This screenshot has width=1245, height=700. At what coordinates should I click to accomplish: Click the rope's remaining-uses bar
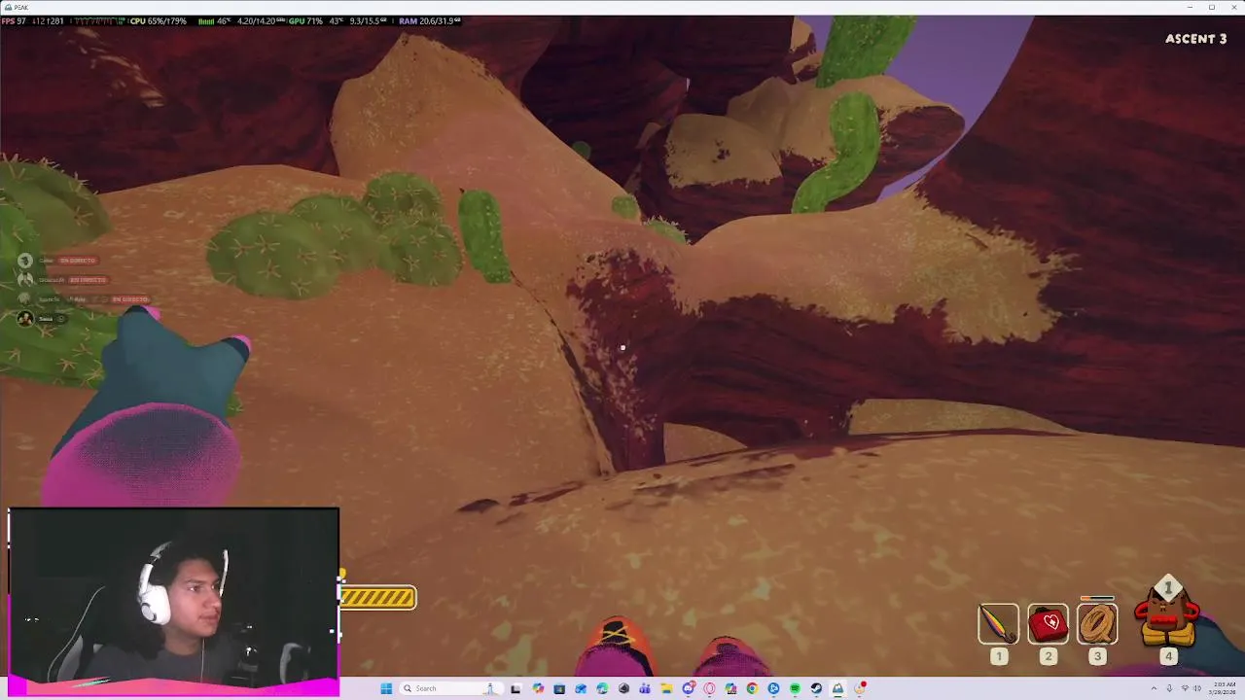tap(1097, 599)
